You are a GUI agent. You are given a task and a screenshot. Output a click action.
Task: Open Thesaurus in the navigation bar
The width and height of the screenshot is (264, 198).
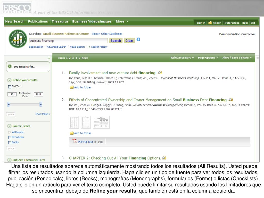pyautogui.click(x=60, y=21)
